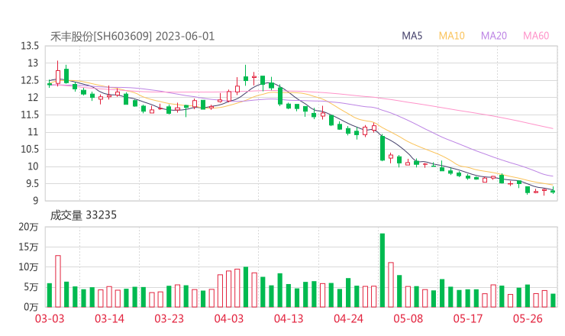
Task: Click the 05-26 date axis label
Action: pos(528,318)
